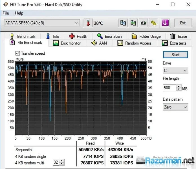Screen dimensions: 196x169
Task: Maximize the HD Tune Pro window
Action: 173,5
